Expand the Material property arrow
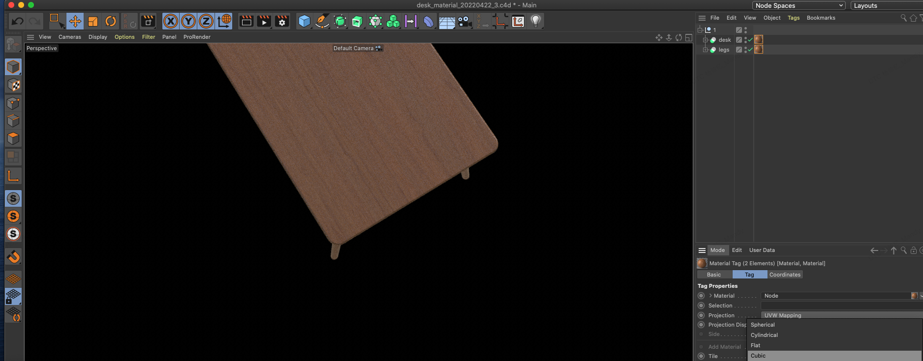This screenshot has height=361, width=923. (710, 296)
